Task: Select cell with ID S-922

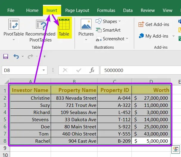Action: [115, 127]
